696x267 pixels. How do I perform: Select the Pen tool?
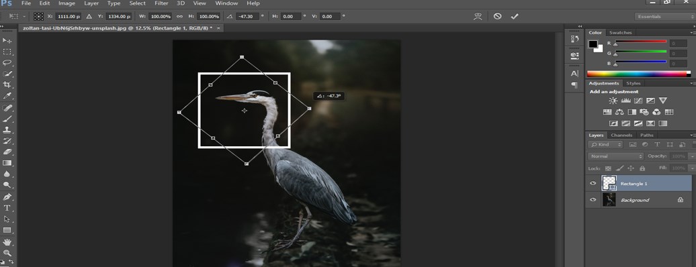7,197
